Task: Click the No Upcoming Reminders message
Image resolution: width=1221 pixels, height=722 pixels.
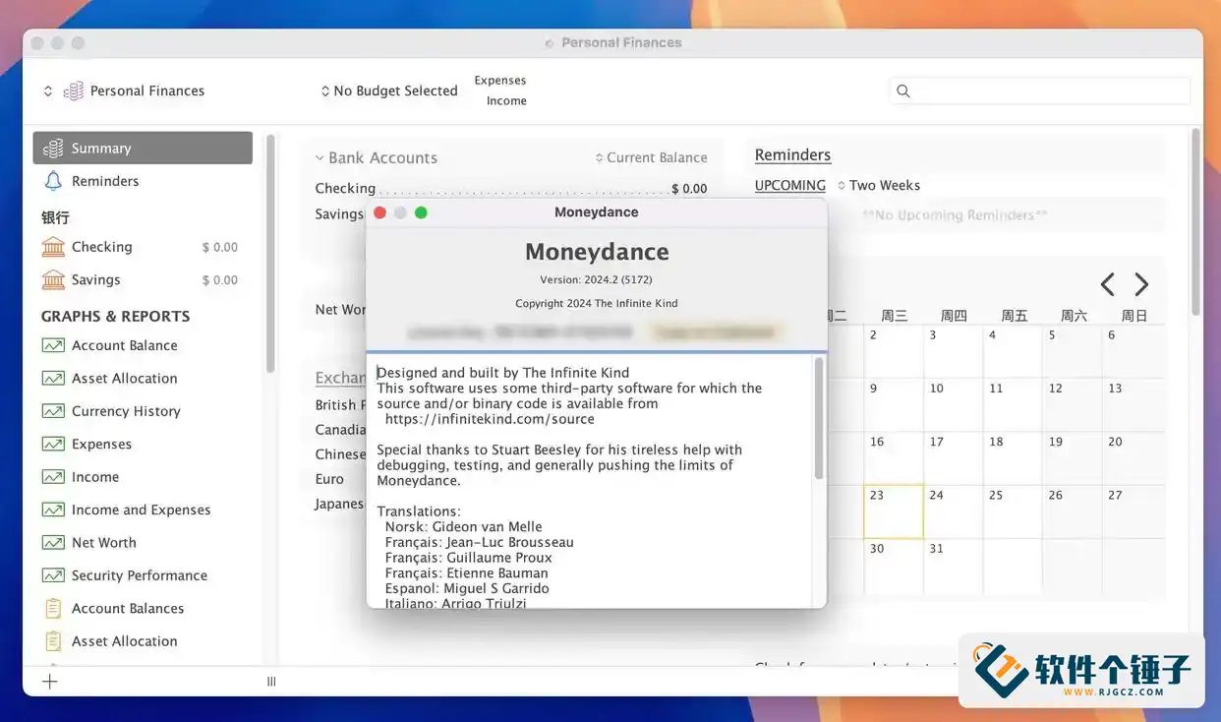Action: click(x=955, y=214)
